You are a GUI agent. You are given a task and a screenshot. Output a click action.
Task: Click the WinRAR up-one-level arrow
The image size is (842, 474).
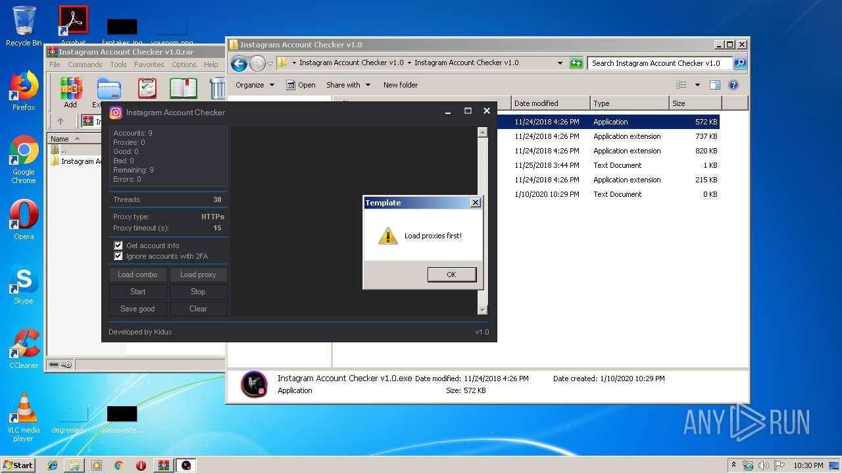[61, 121]
